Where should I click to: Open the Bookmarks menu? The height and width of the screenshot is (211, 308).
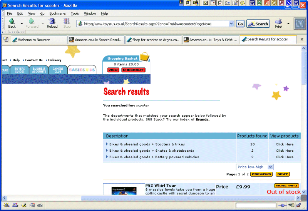[x=57, y=13]
